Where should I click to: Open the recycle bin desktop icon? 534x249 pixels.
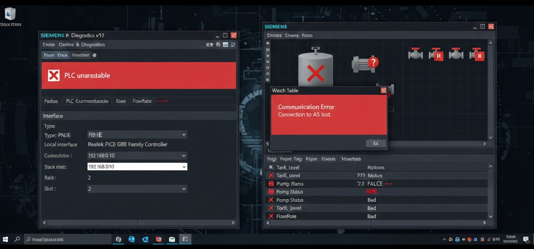(x=10, y=14)
